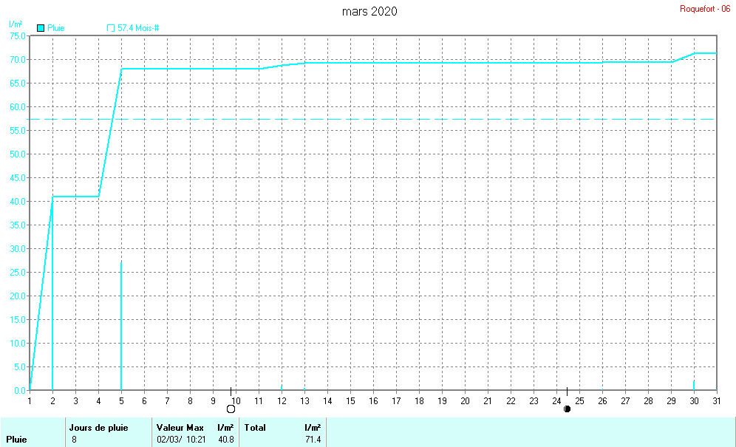Click the day 20 x-axis label
Screen dimensions: 736x447
coord(465,401)
